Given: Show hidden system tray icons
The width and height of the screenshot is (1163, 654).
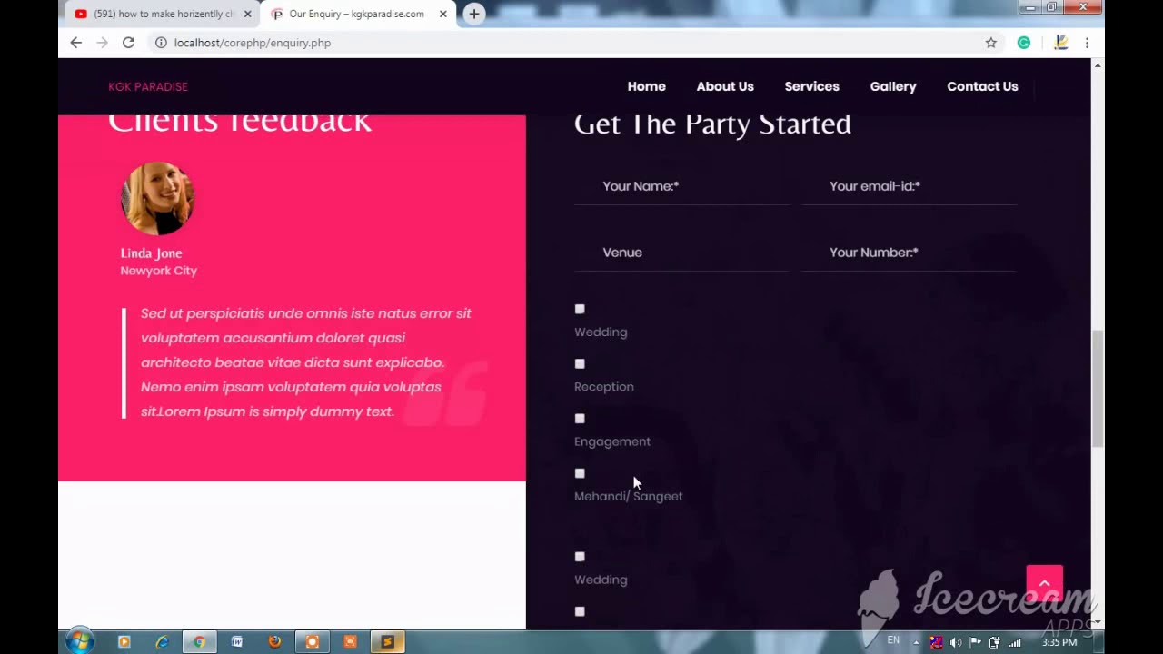Looking at the screenshot, I should 916,642.
